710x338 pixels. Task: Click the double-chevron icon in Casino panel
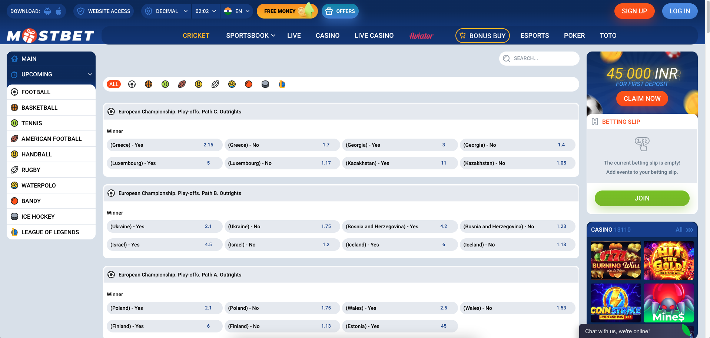[690, 230]
